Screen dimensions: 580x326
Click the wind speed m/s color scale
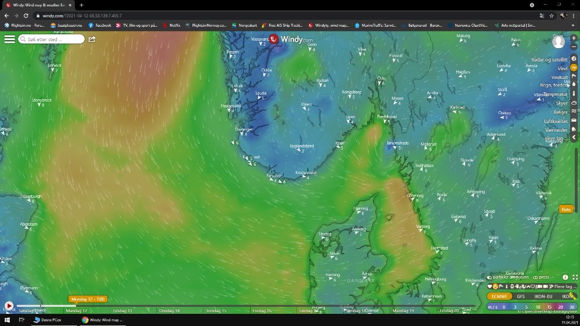(532, 307)
